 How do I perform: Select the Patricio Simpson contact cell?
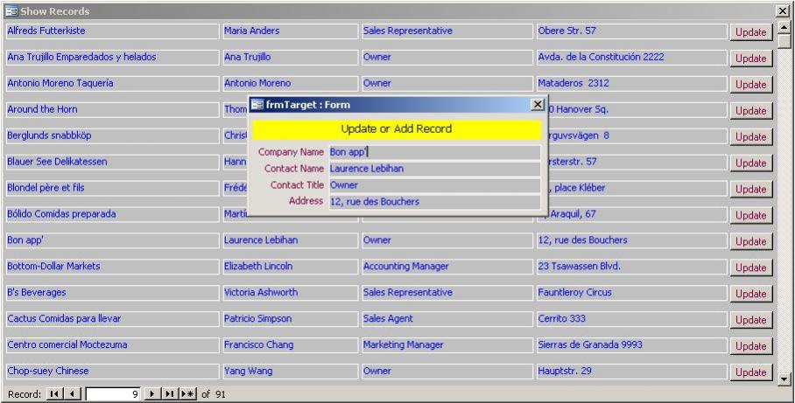291,319
